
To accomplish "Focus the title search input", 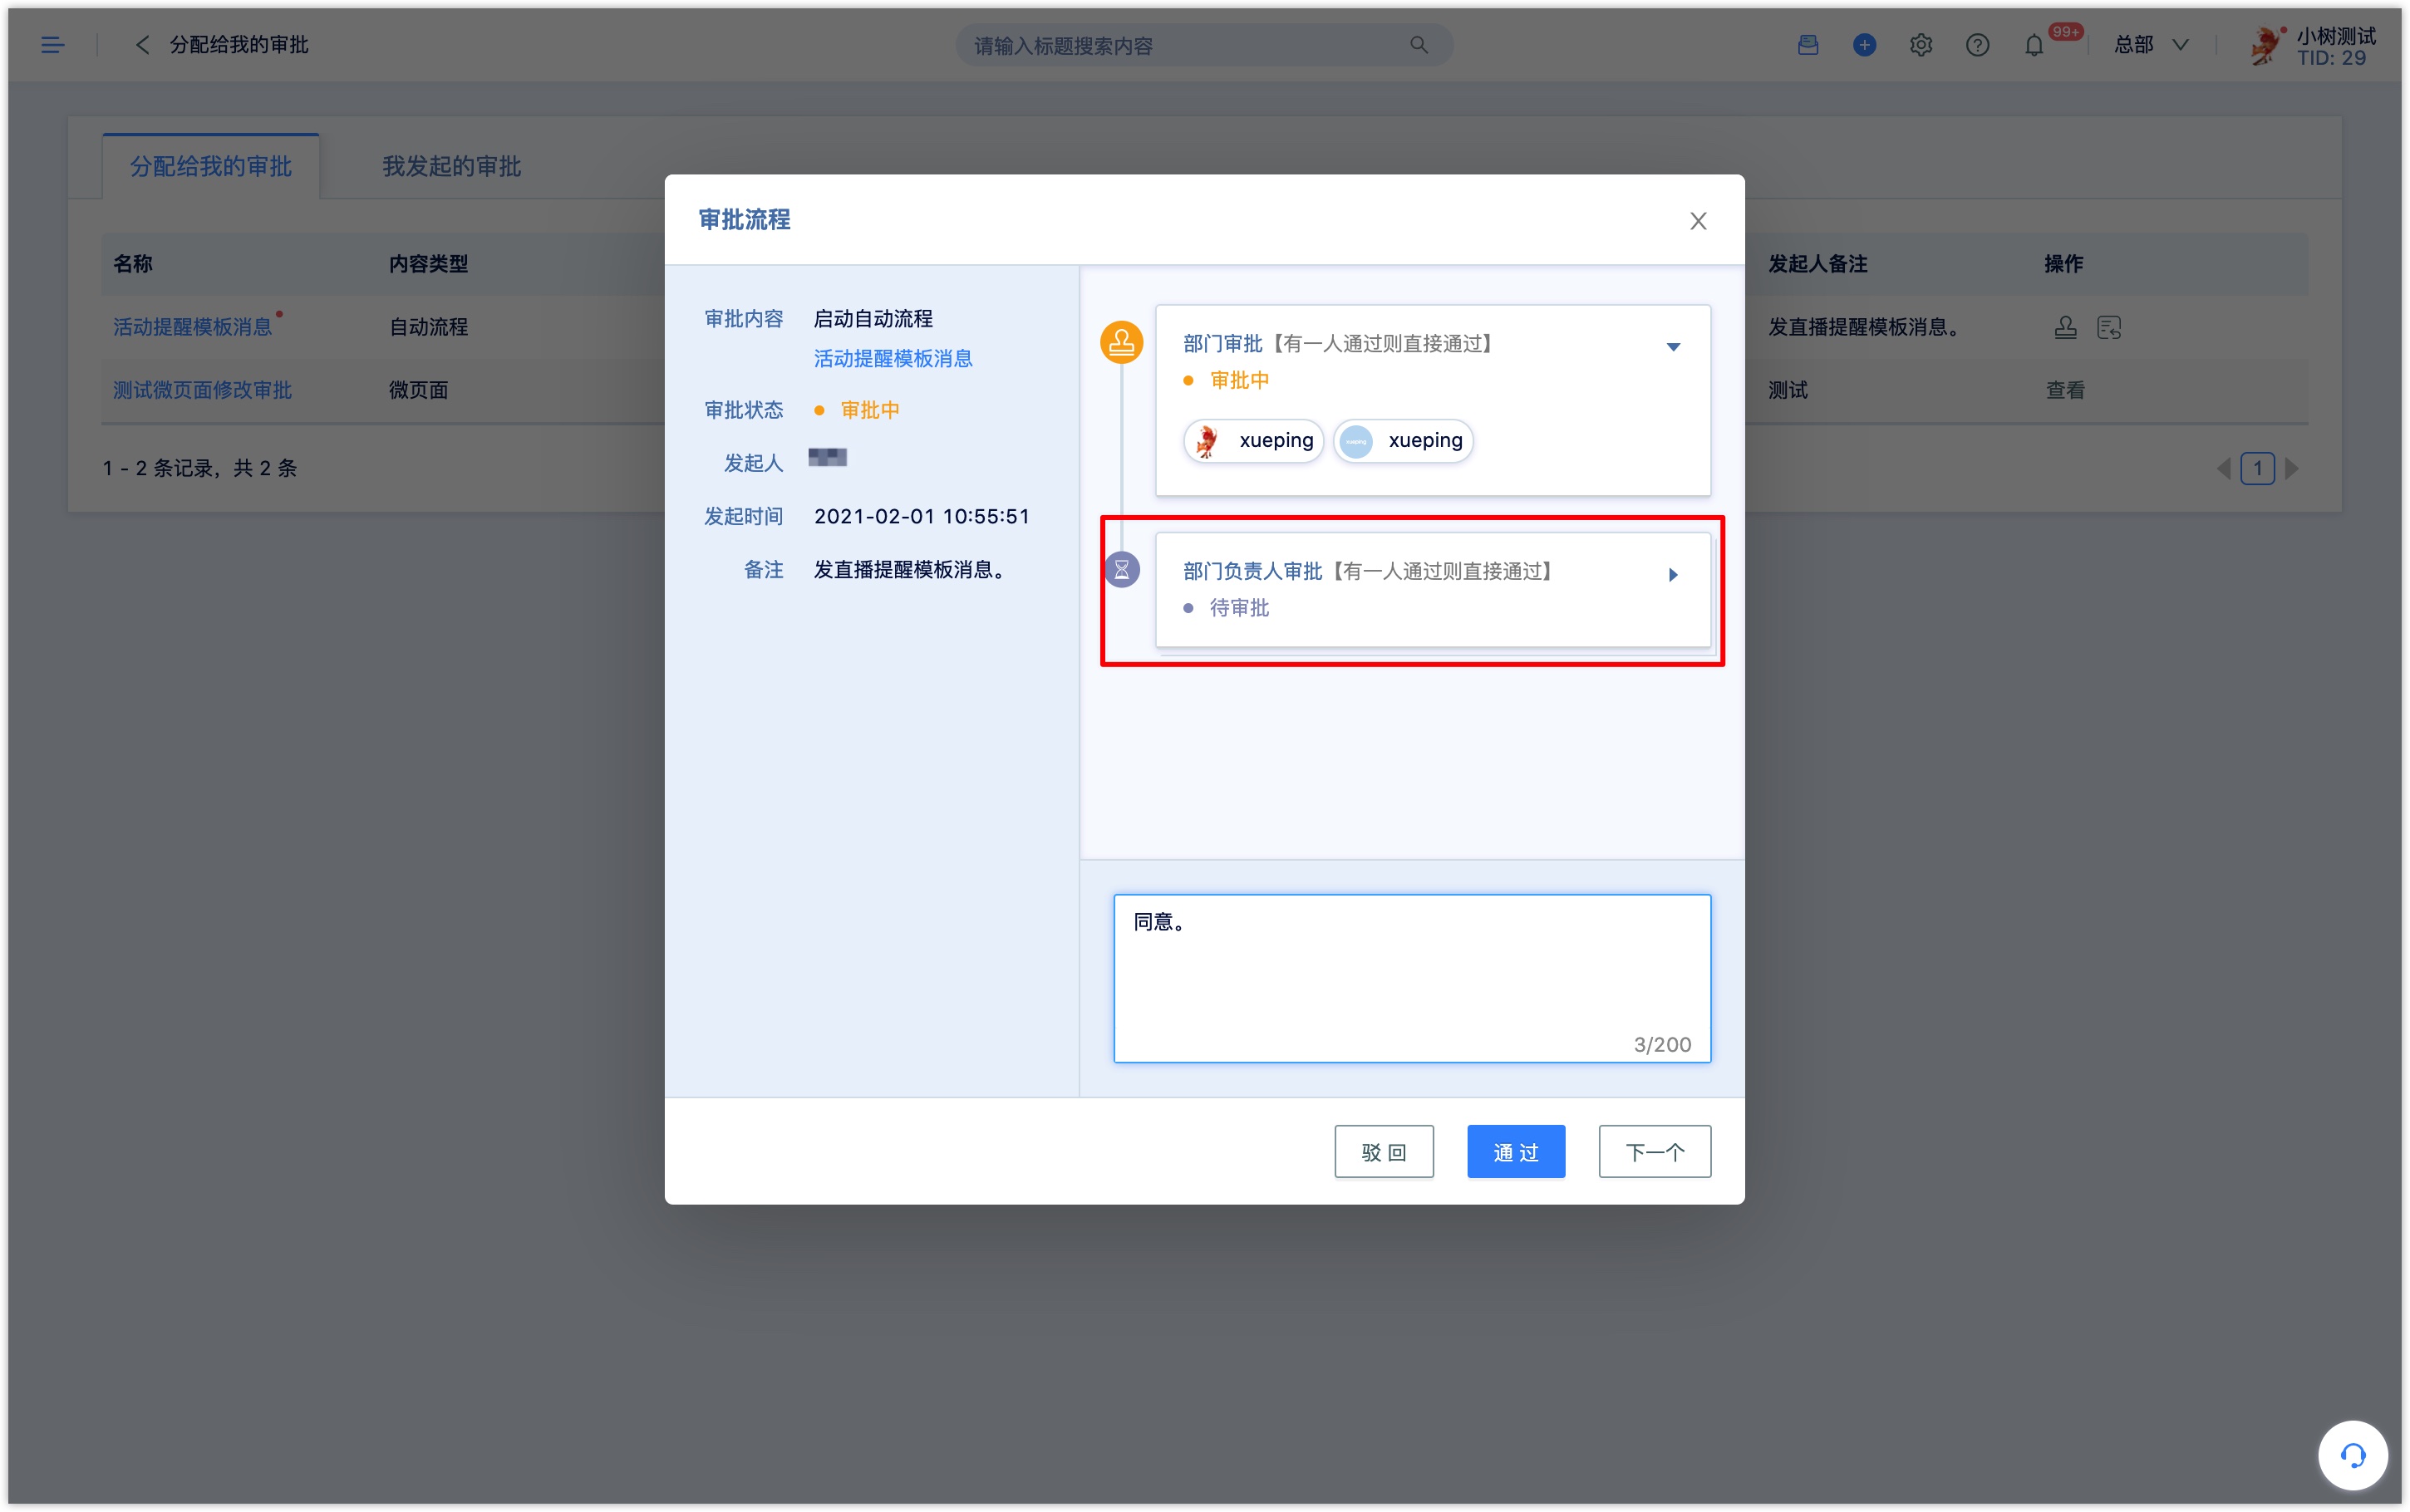I will (x=1204, y=45).
